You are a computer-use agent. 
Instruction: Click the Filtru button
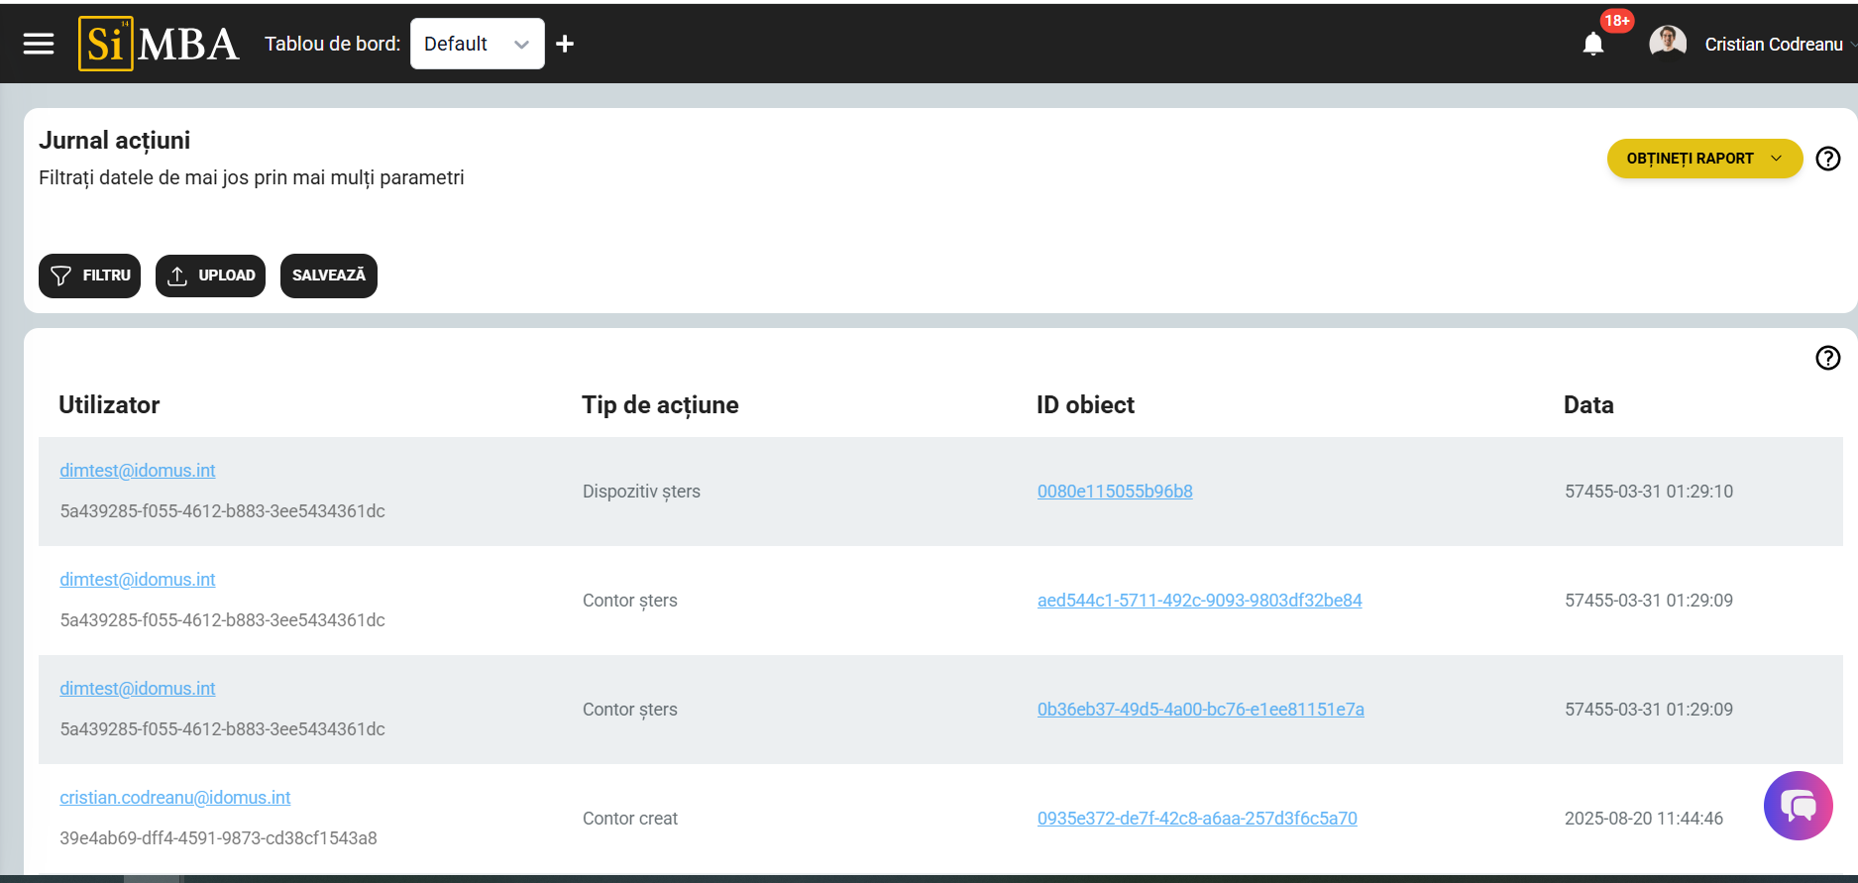point(89,276)
